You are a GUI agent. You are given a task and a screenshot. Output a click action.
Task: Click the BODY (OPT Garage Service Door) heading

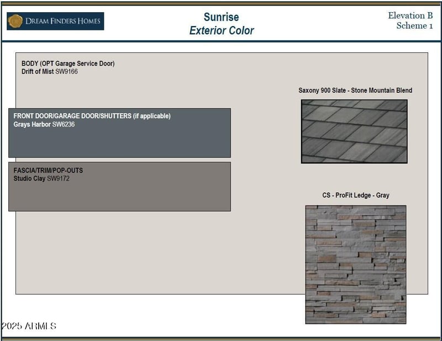pyautogui.click(x=68, y=64)
